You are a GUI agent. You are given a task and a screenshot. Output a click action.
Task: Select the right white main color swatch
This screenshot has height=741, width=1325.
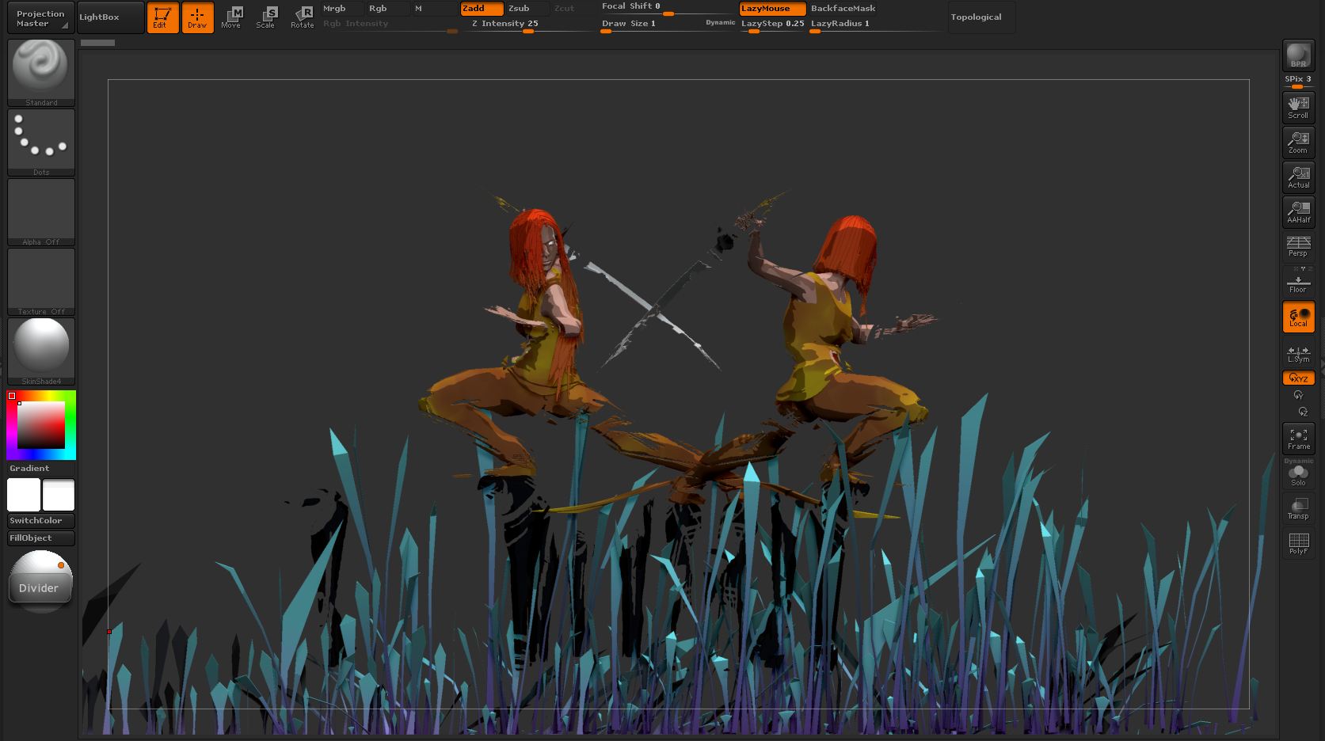(x=59, y=495)
